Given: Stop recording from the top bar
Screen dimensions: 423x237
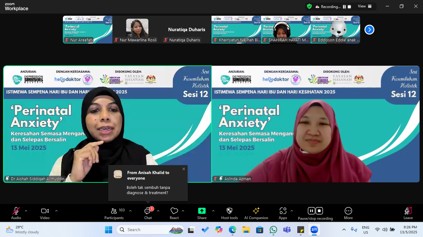Looking at the screenshot, I should [x=349, y=6].
